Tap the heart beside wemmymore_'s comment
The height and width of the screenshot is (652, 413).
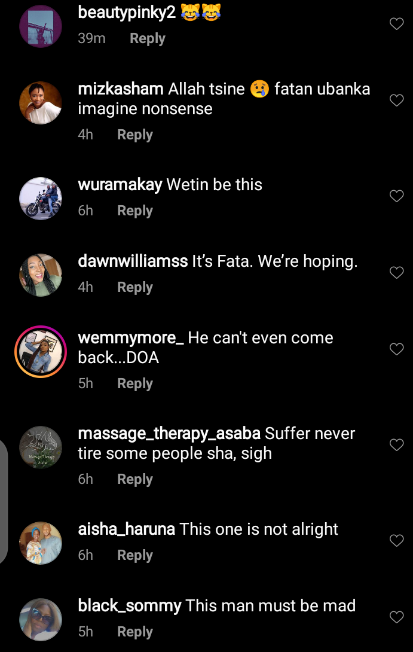click(x=396, y=349)
